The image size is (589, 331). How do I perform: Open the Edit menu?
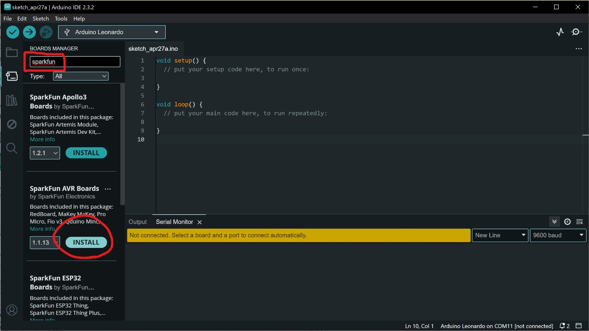pos(22,18)
